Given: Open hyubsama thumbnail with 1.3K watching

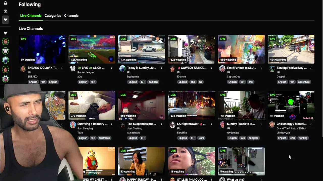Looking at the screenshot, I should pyautogui.click(x=142, y=49).
